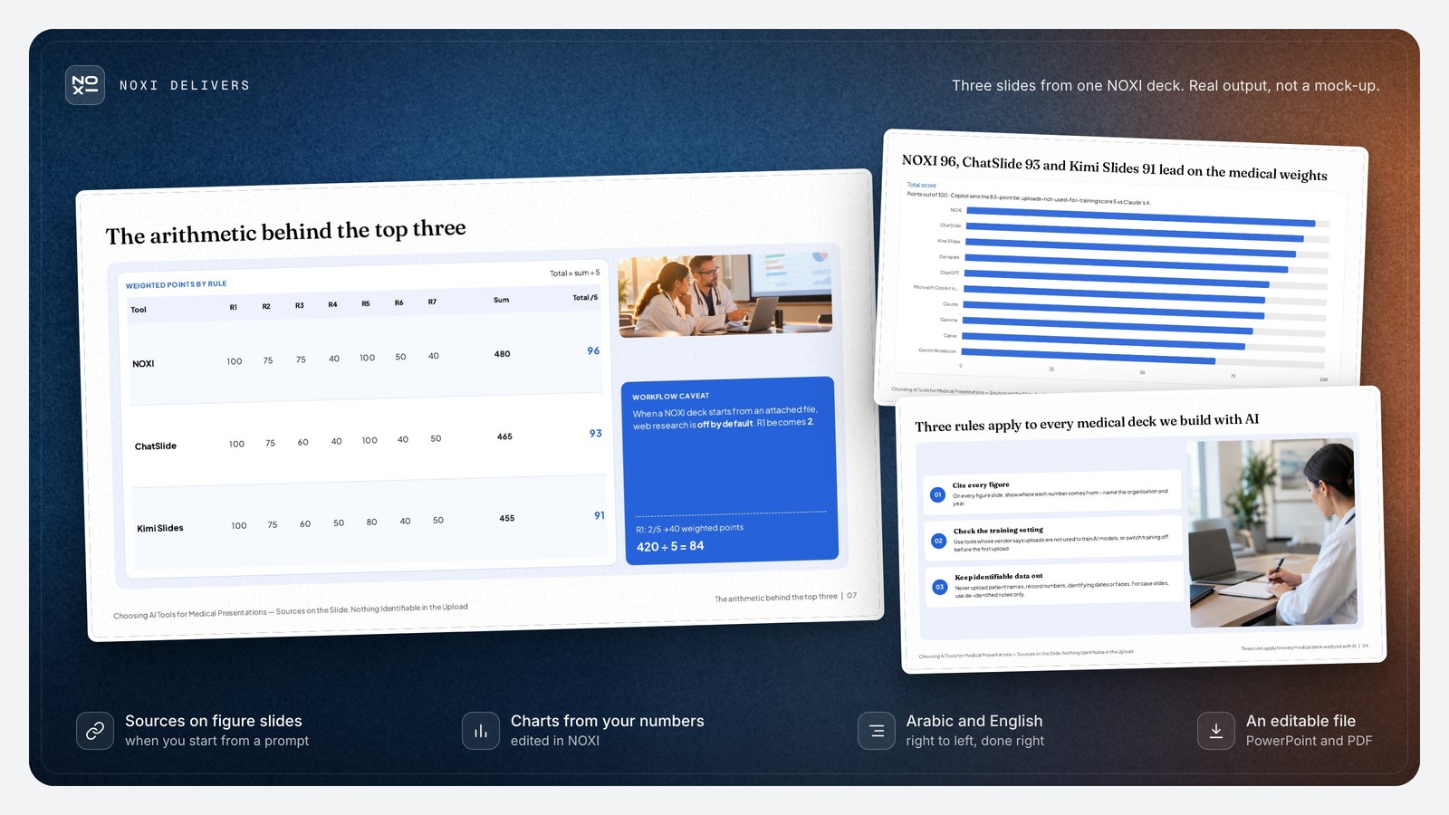Click the WORKFLOW CAVEAT heading

670,397
